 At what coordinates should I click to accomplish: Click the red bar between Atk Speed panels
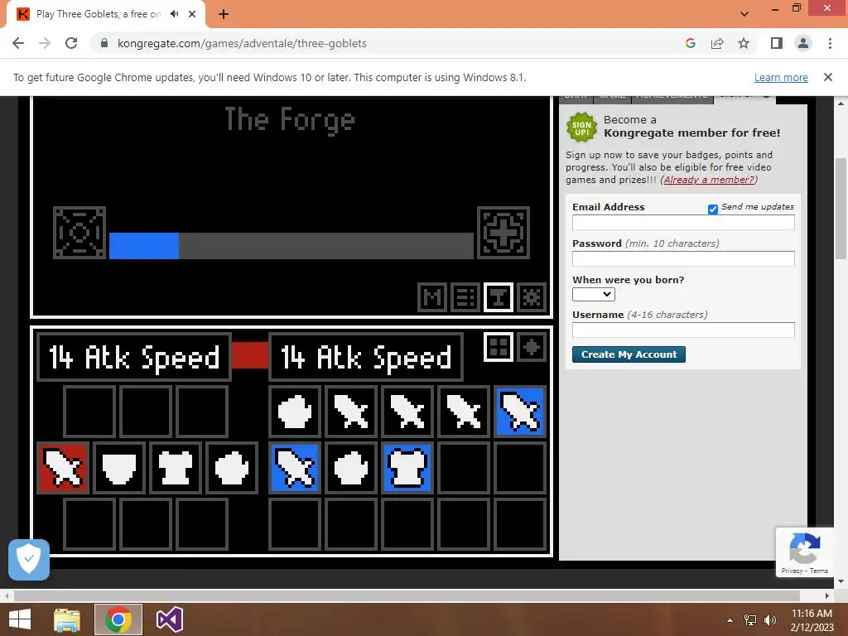[x=250, y=355]
